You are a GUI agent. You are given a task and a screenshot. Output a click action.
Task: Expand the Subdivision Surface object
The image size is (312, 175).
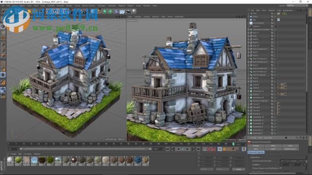pyautogui.click(x=249, y=30)
